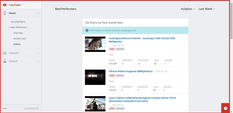The image size is (233, 113).
Task: Open the YouTube platform dropdown
Action: point(16,5)
